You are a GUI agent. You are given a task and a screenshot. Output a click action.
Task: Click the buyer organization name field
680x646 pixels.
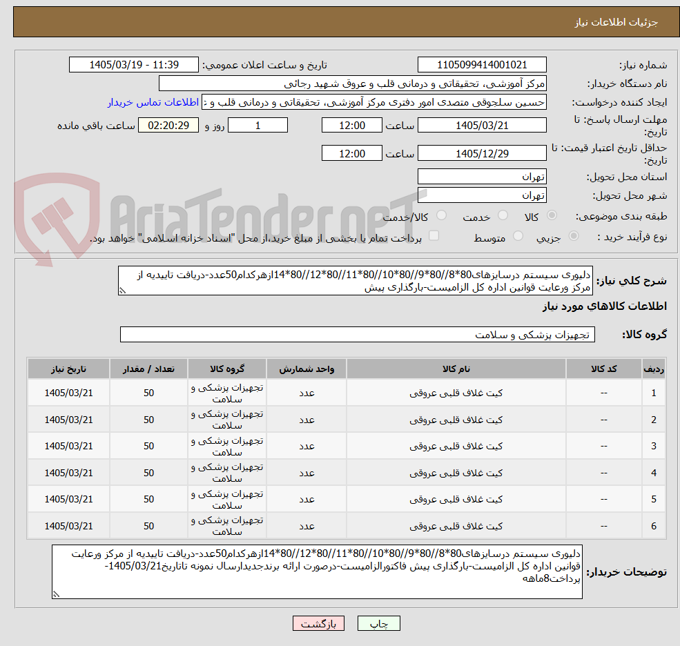coord(353,84)
